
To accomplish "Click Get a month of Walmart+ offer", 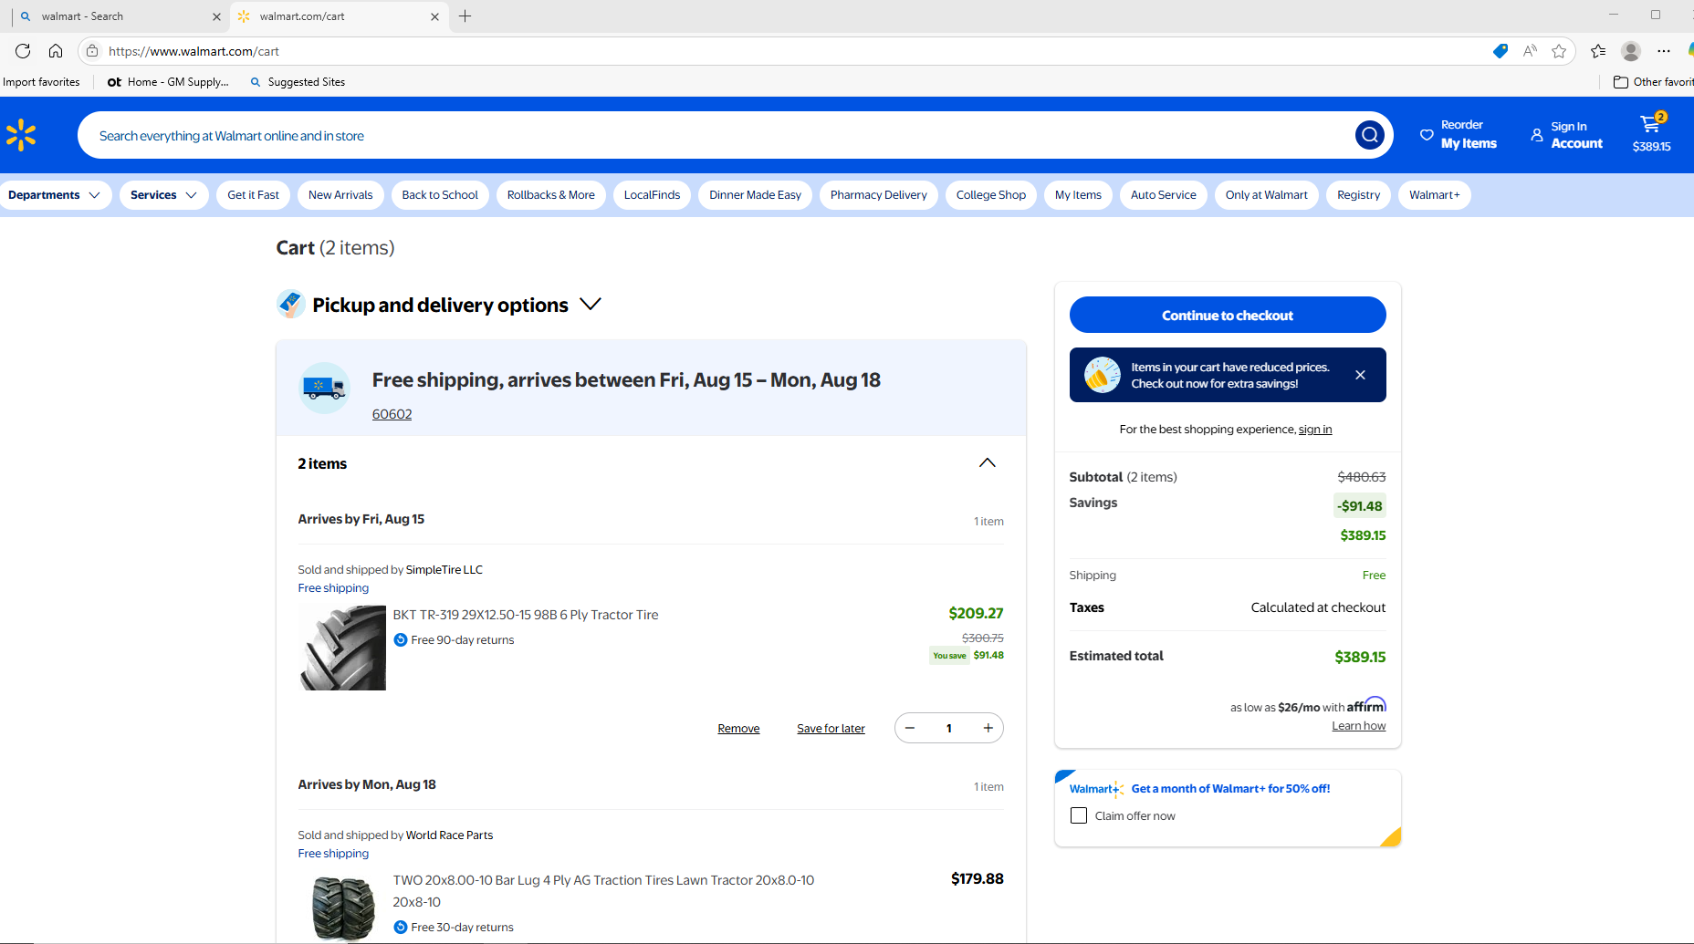I will [x=1230, y=789].
